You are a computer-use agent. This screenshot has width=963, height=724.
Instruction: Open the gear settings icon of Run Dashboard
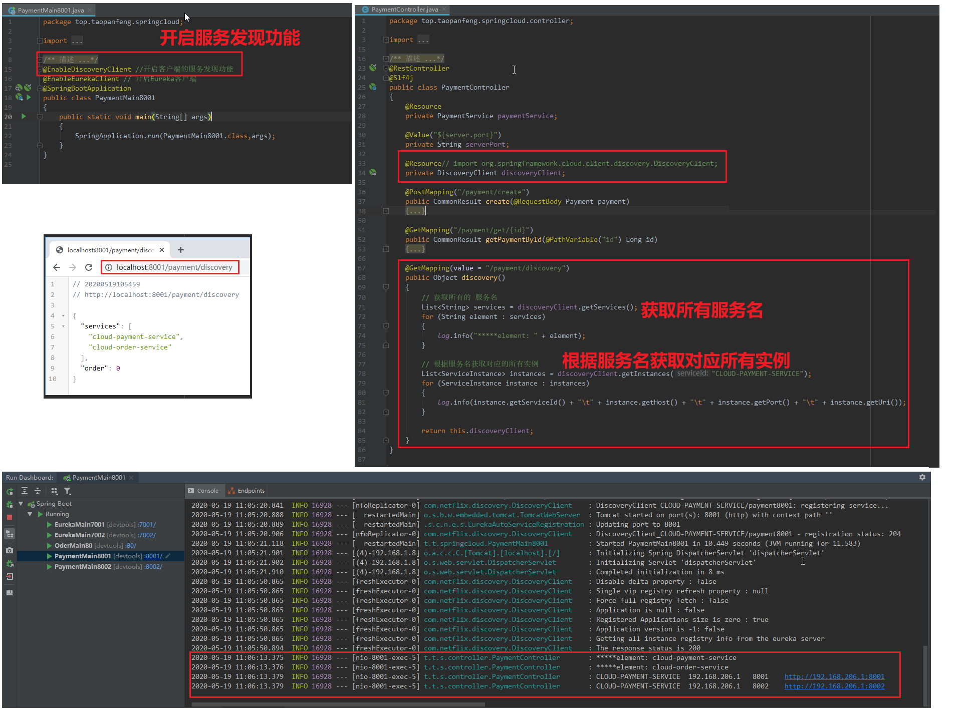coord(922,477)
